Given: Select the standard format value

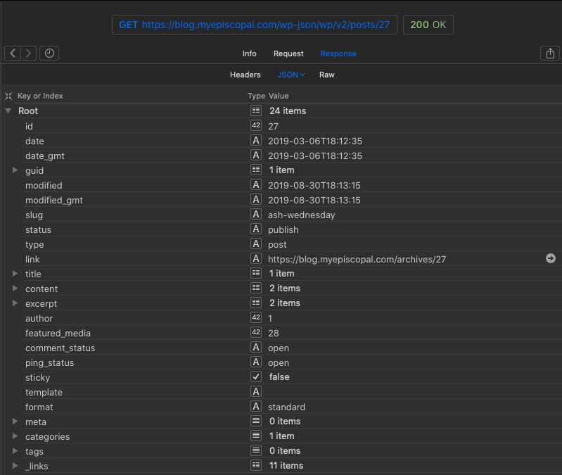Looking at the screenshot, I should tap(287, 407).
